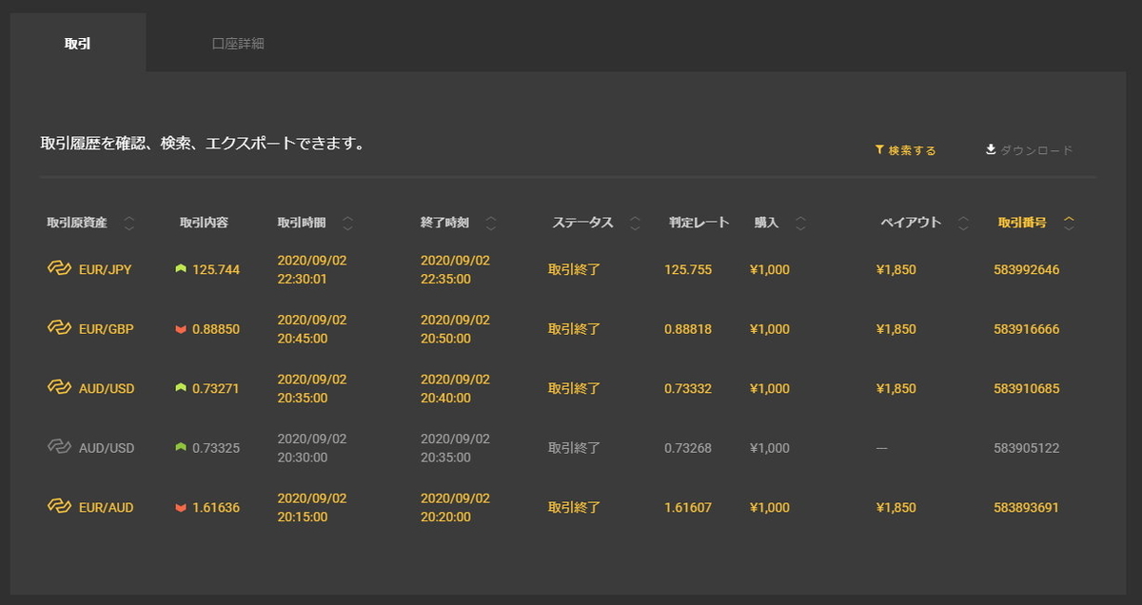The height and width of the screenshot is (605, 1142).
Task: Sort by ステータス column arrows
Action: pyautogui.click(x=636, y=224)
